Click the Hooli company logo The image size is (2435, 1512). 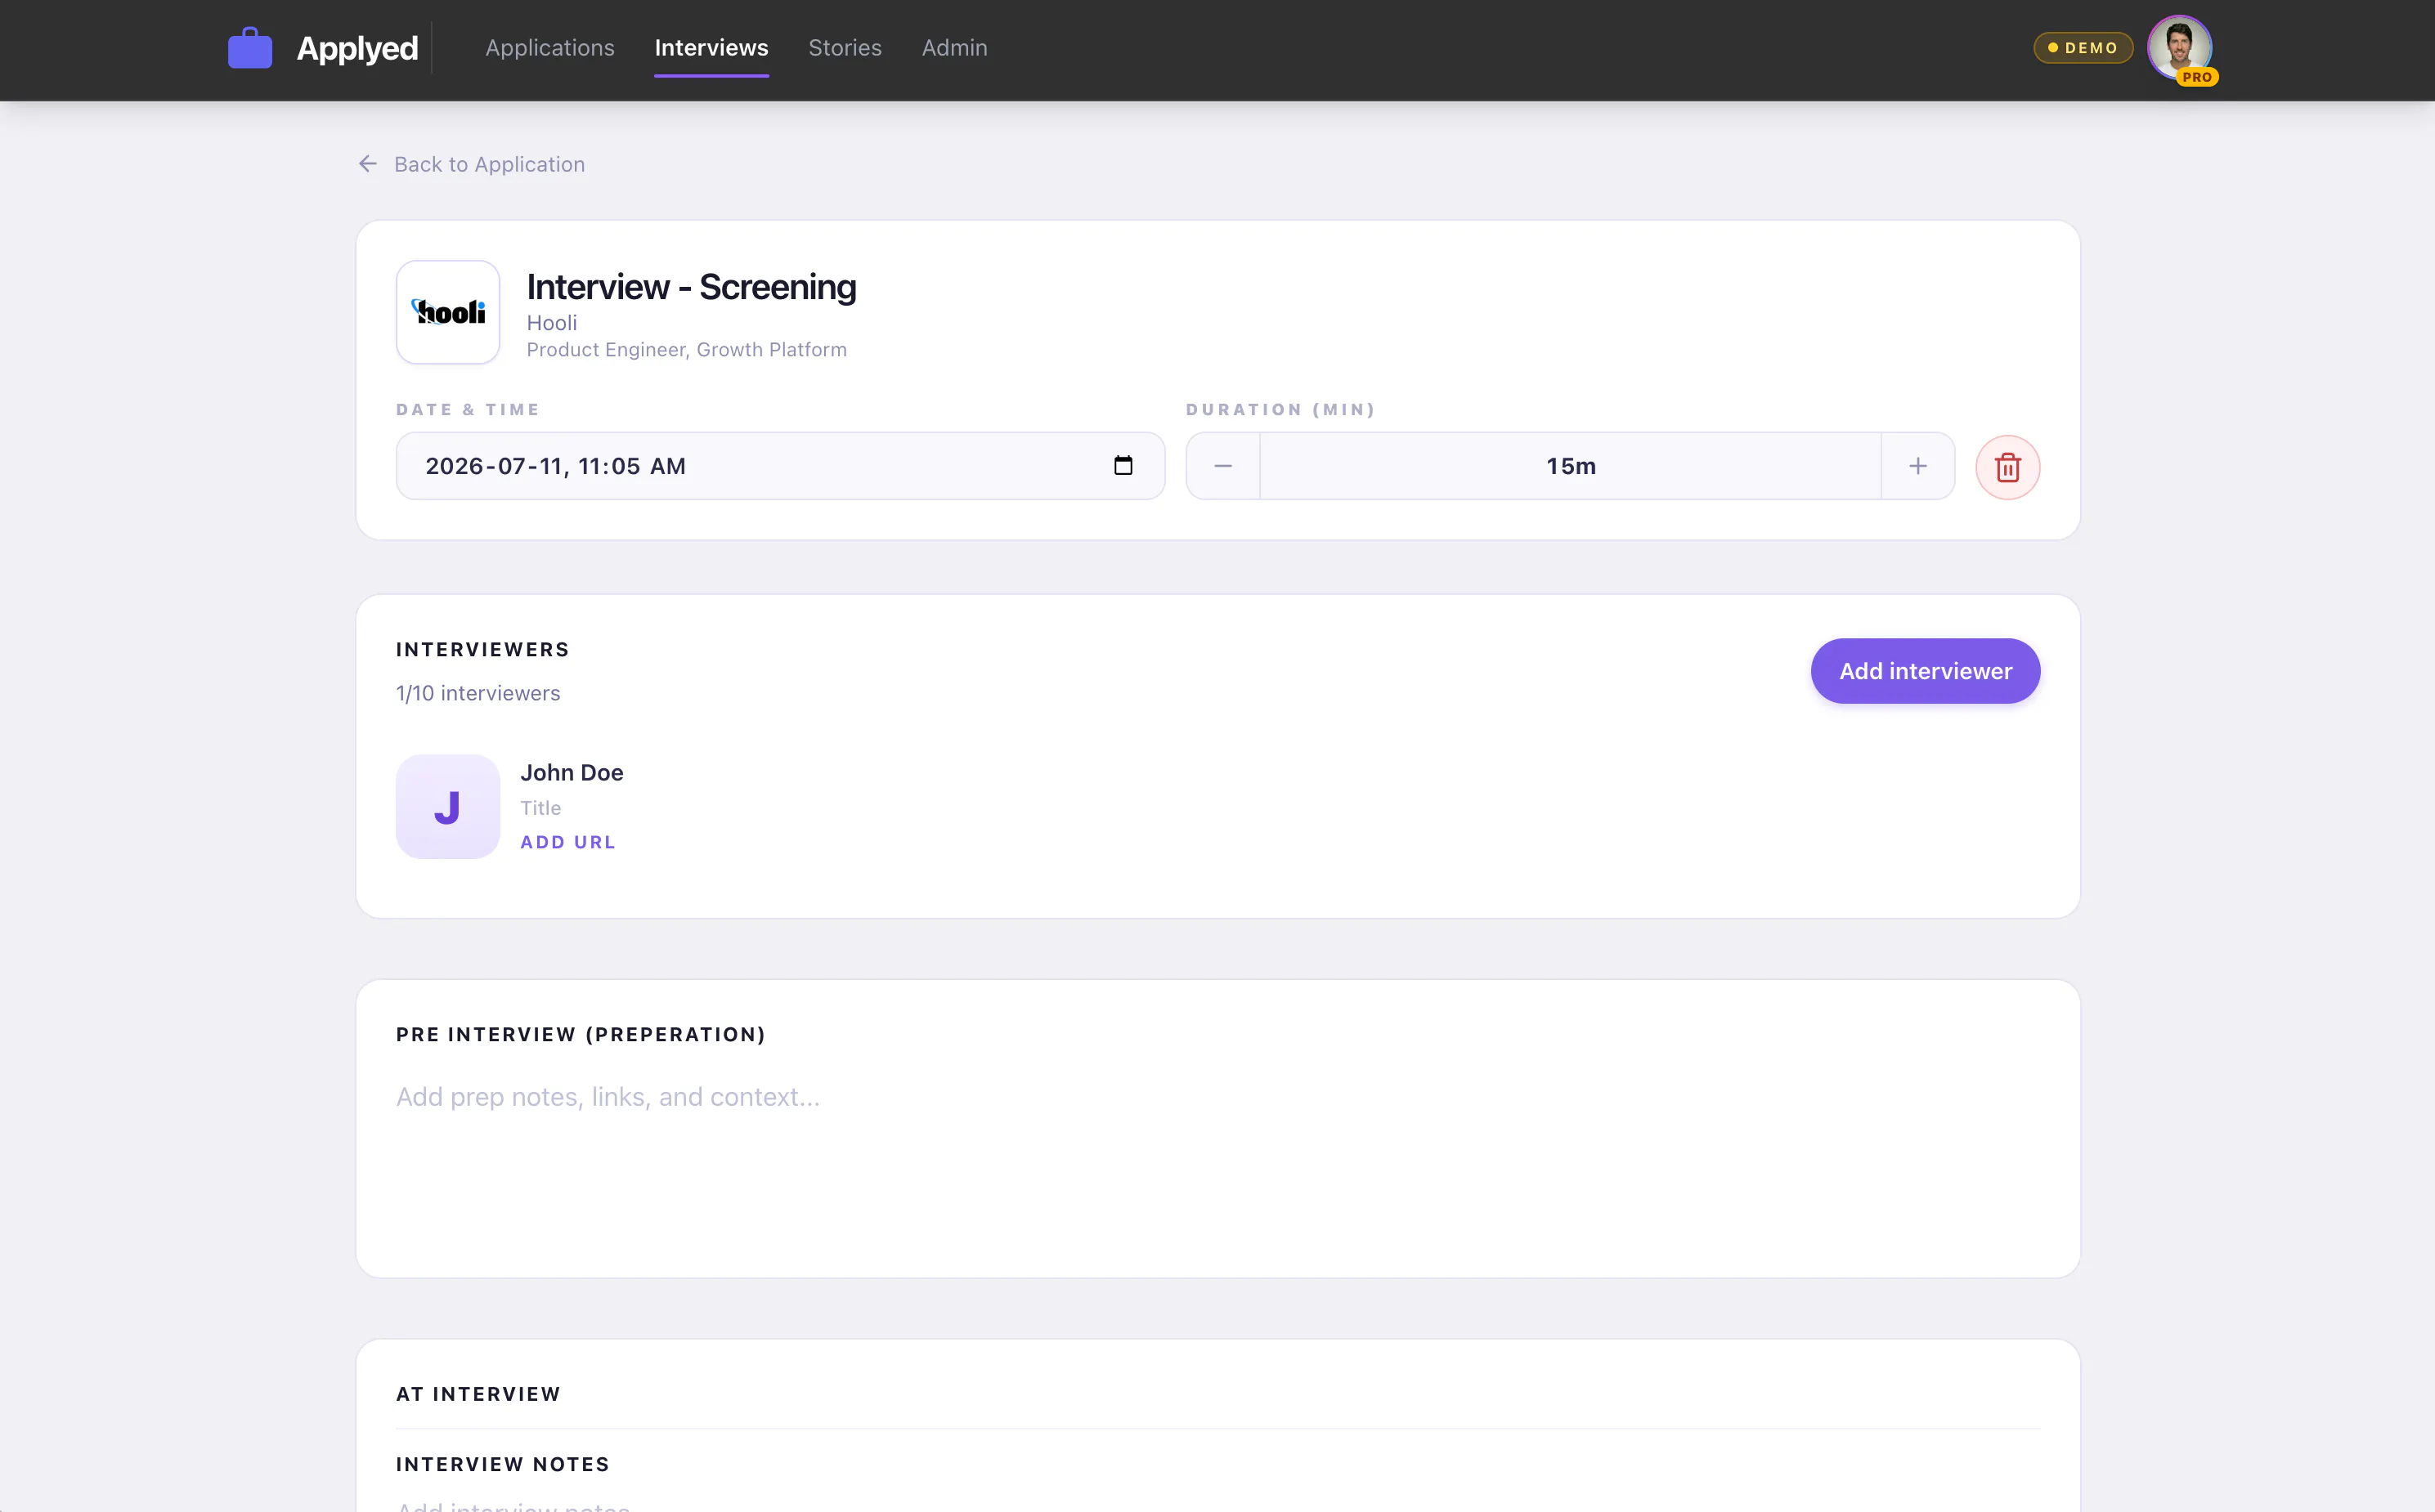pos(448,312)
